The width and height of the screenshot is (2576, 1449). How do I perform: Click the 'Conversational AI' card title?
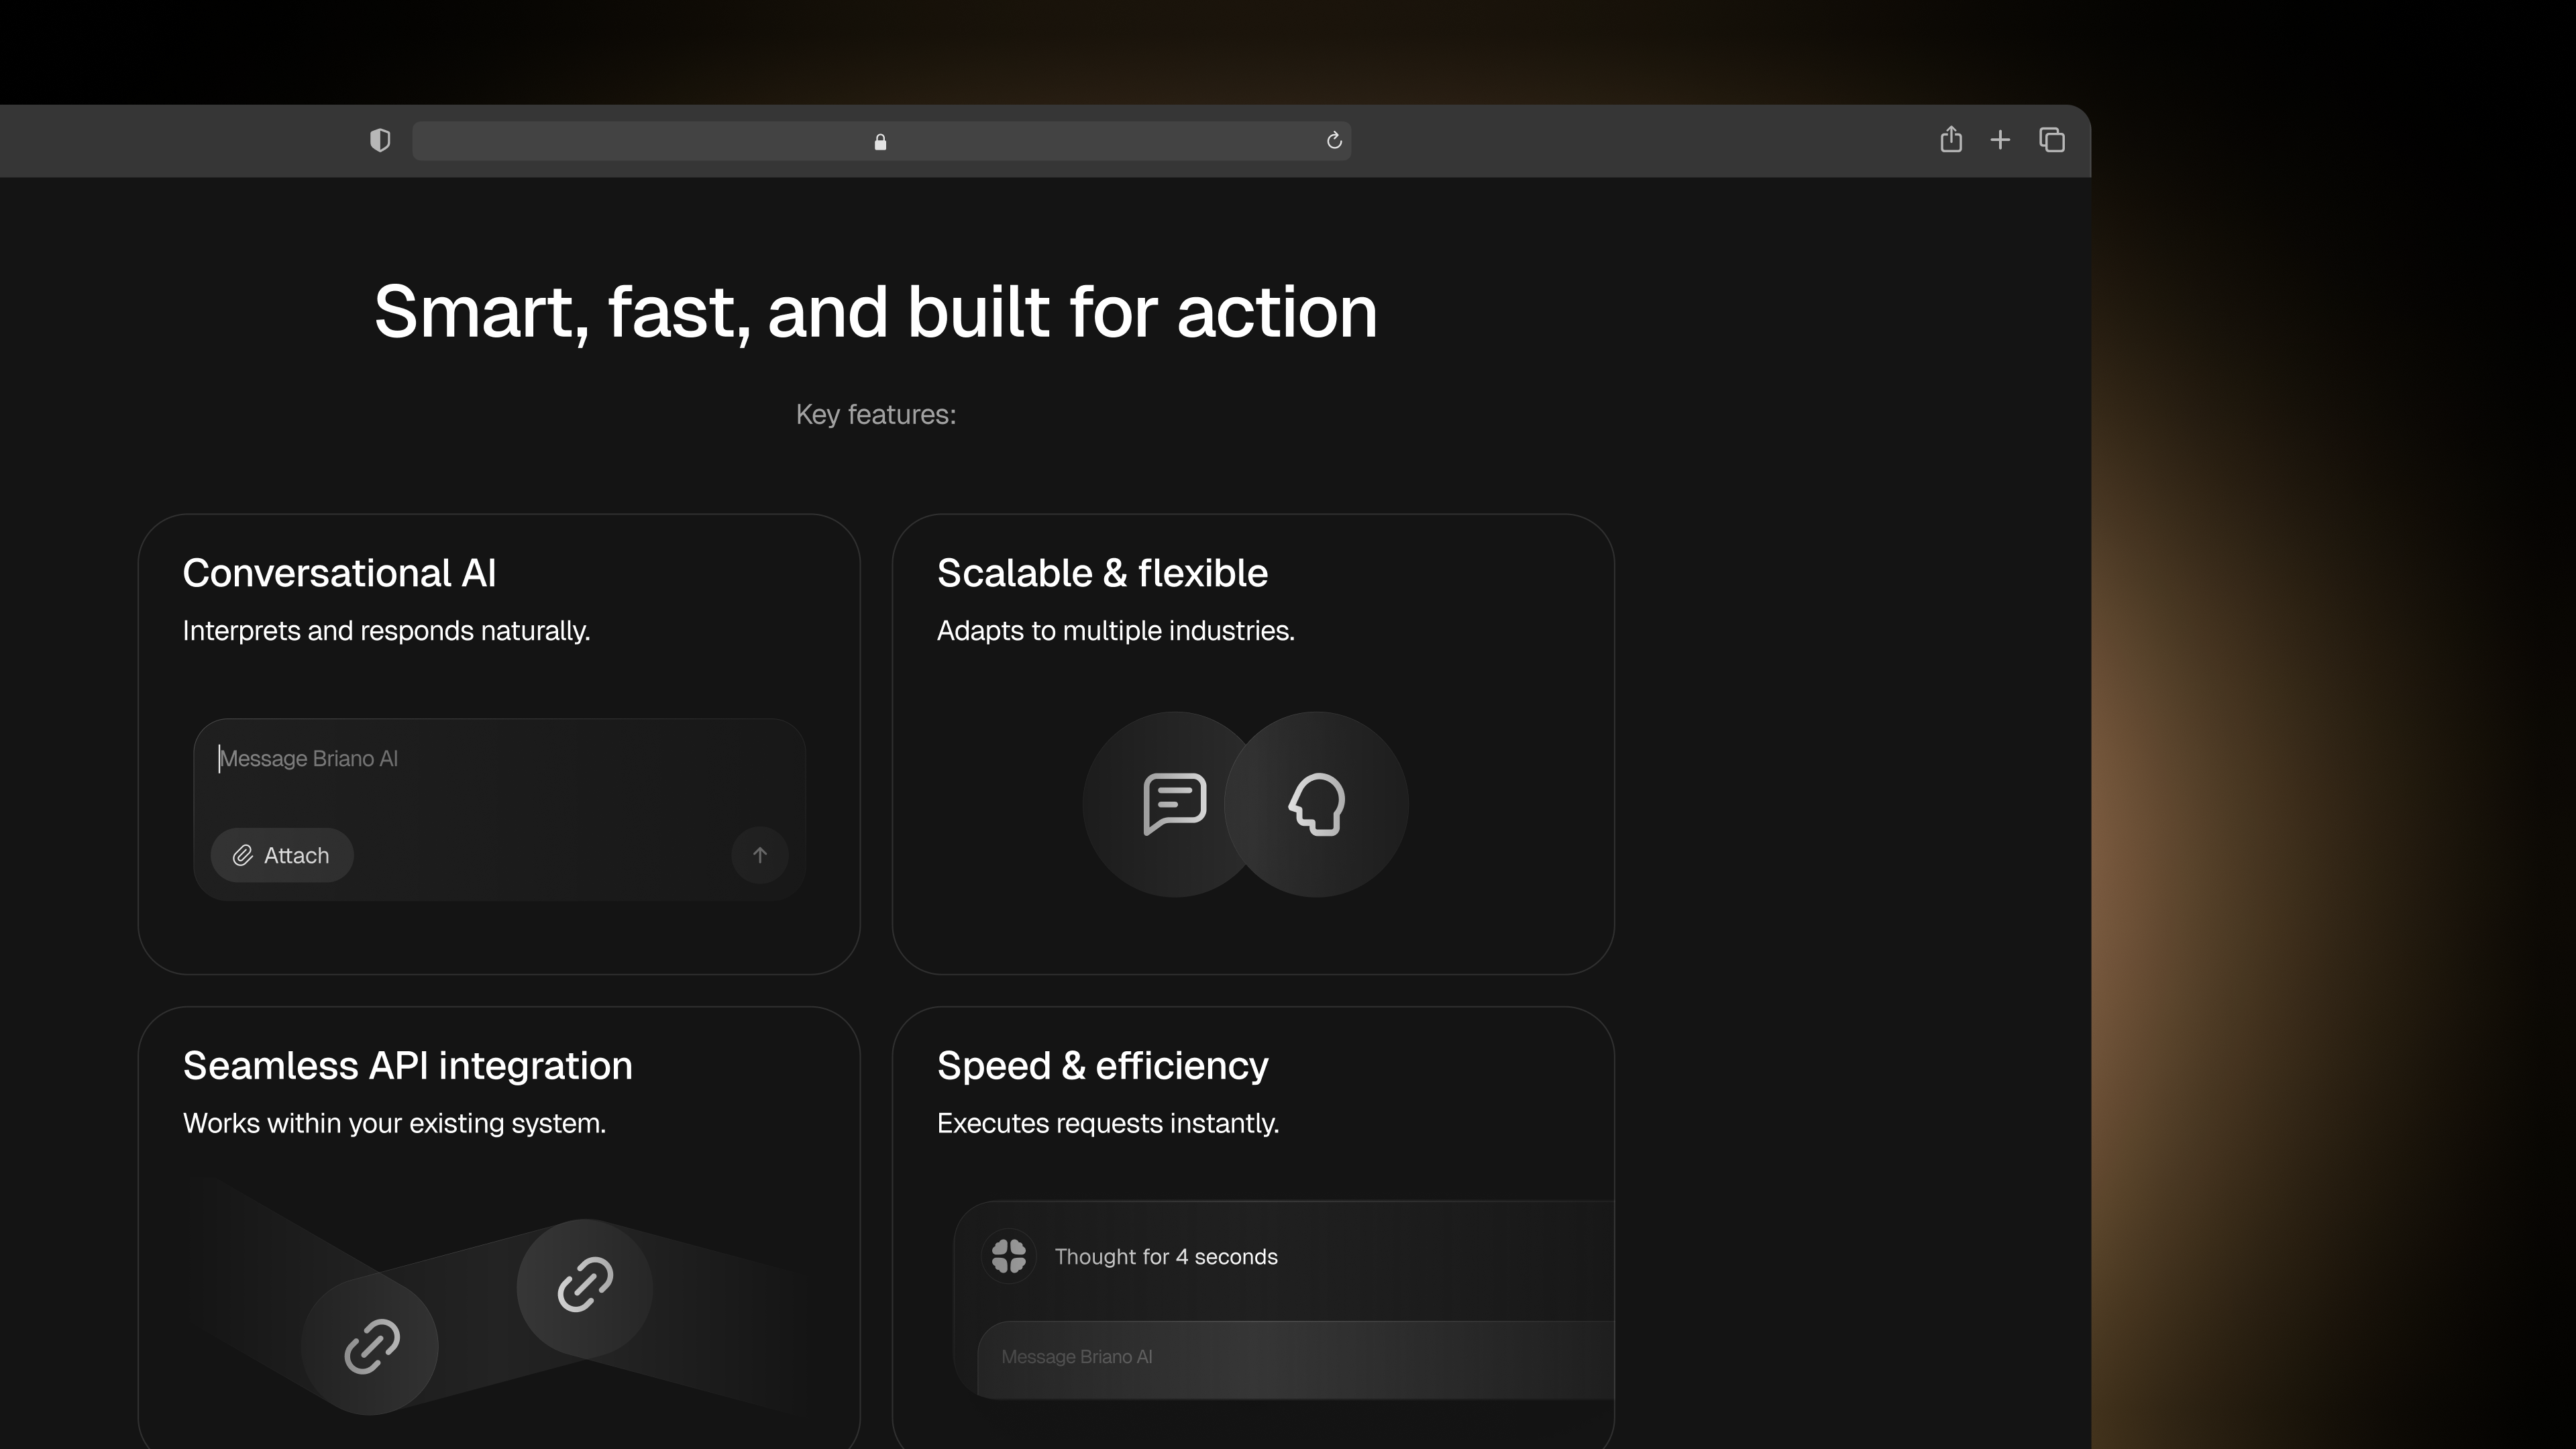[x=339, y=574]
